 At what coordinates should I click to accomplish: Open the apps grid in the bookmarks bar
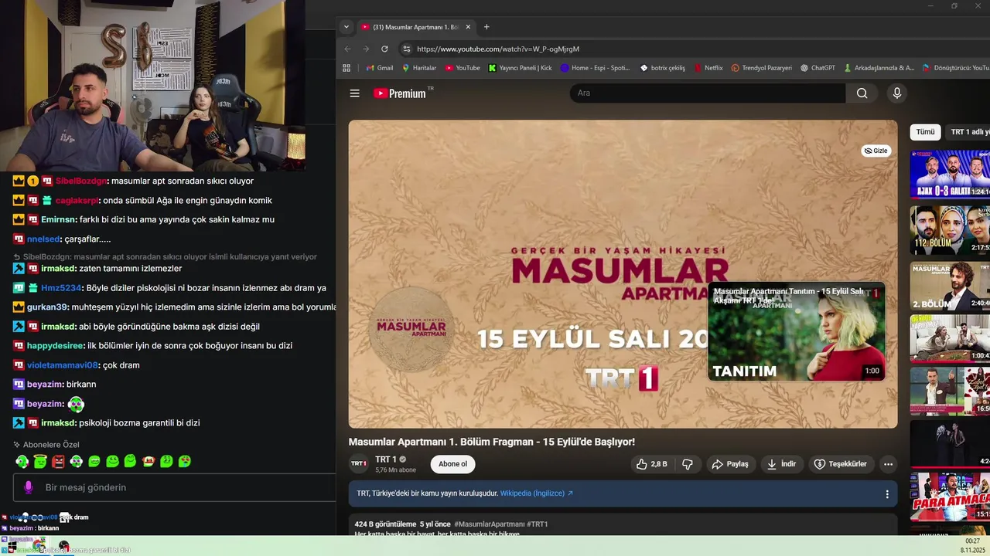pyautogui.click(x=346, y=68)
